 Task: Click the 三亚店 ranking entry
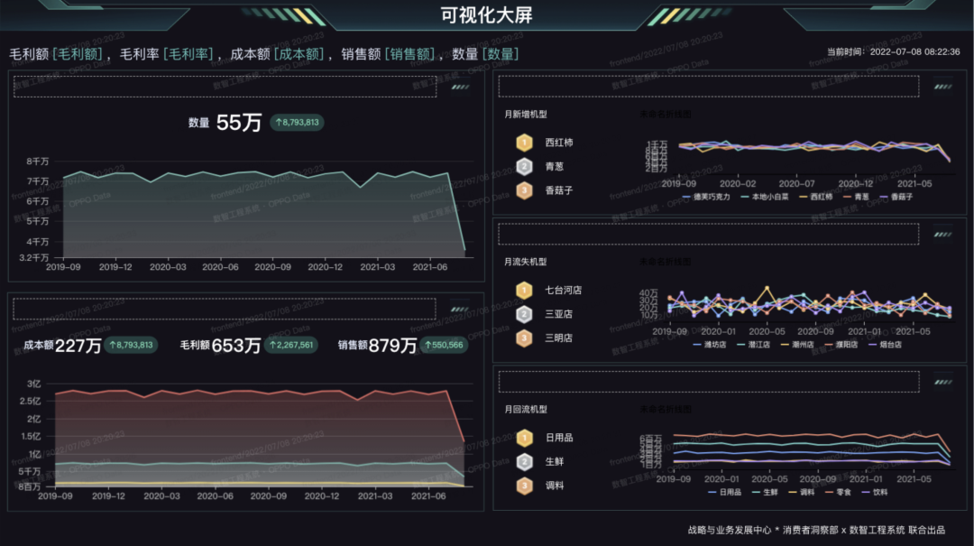click(x=558, y=314)
